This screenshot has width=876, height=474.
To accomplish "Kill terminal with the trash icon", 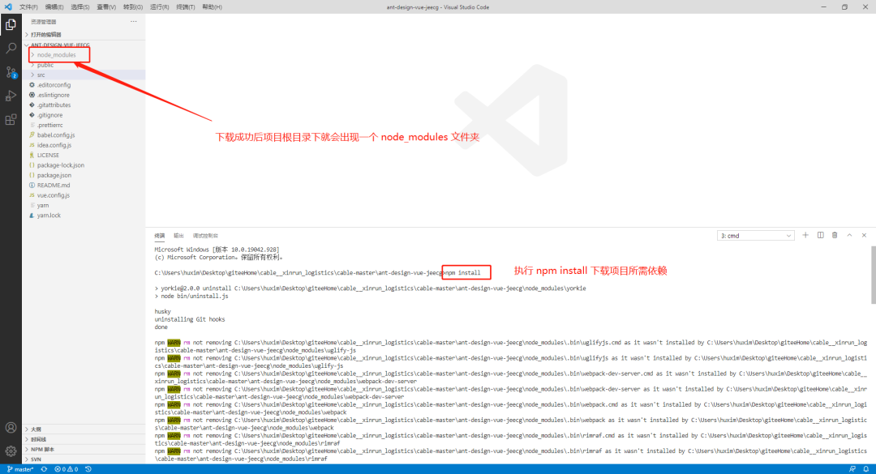I will pos(835,236).
